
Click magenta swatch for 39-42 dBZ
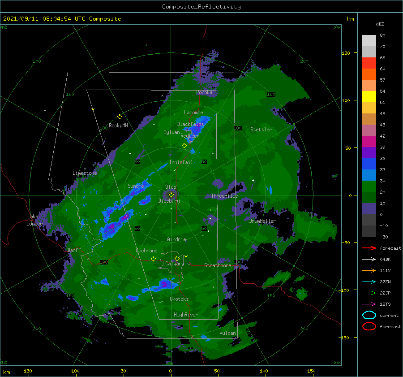[369, 142]
